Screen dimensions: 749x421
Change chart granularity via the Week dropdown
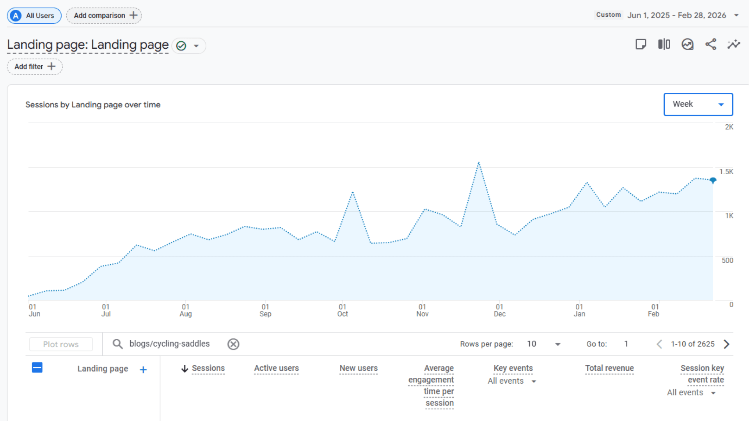tap(698, 104)
